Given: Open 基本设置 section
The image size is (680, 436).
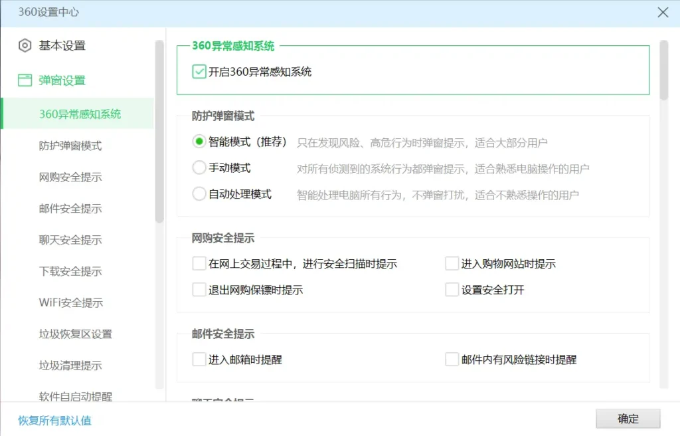Looking at the screenshot, I should pyautogui.click(x=62, y=45).
